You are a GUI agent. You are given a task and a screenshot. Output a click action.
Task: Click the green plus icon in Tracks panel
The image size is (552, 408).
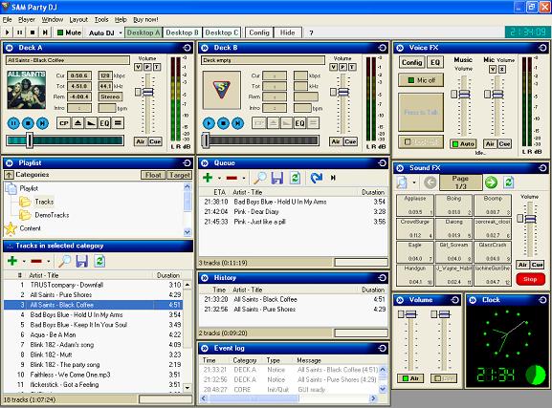pyautogui.click(x=12, y=261)
